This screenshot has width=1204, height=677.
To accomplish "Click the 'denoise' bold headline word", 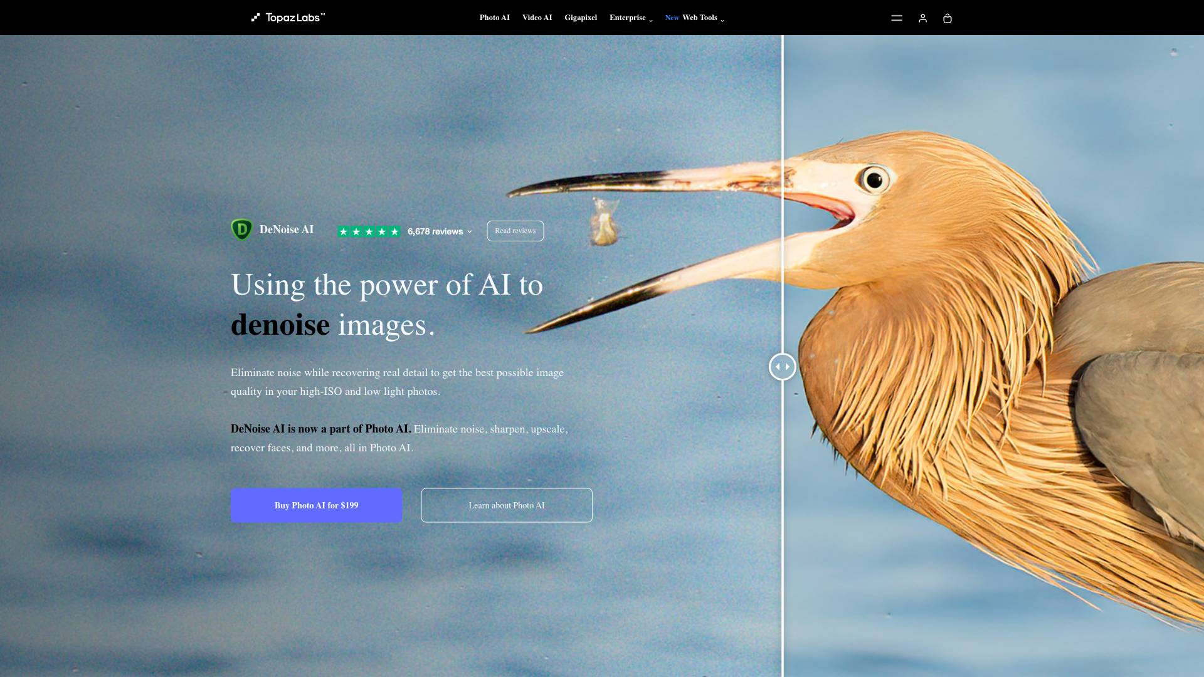I will point(280,325).
